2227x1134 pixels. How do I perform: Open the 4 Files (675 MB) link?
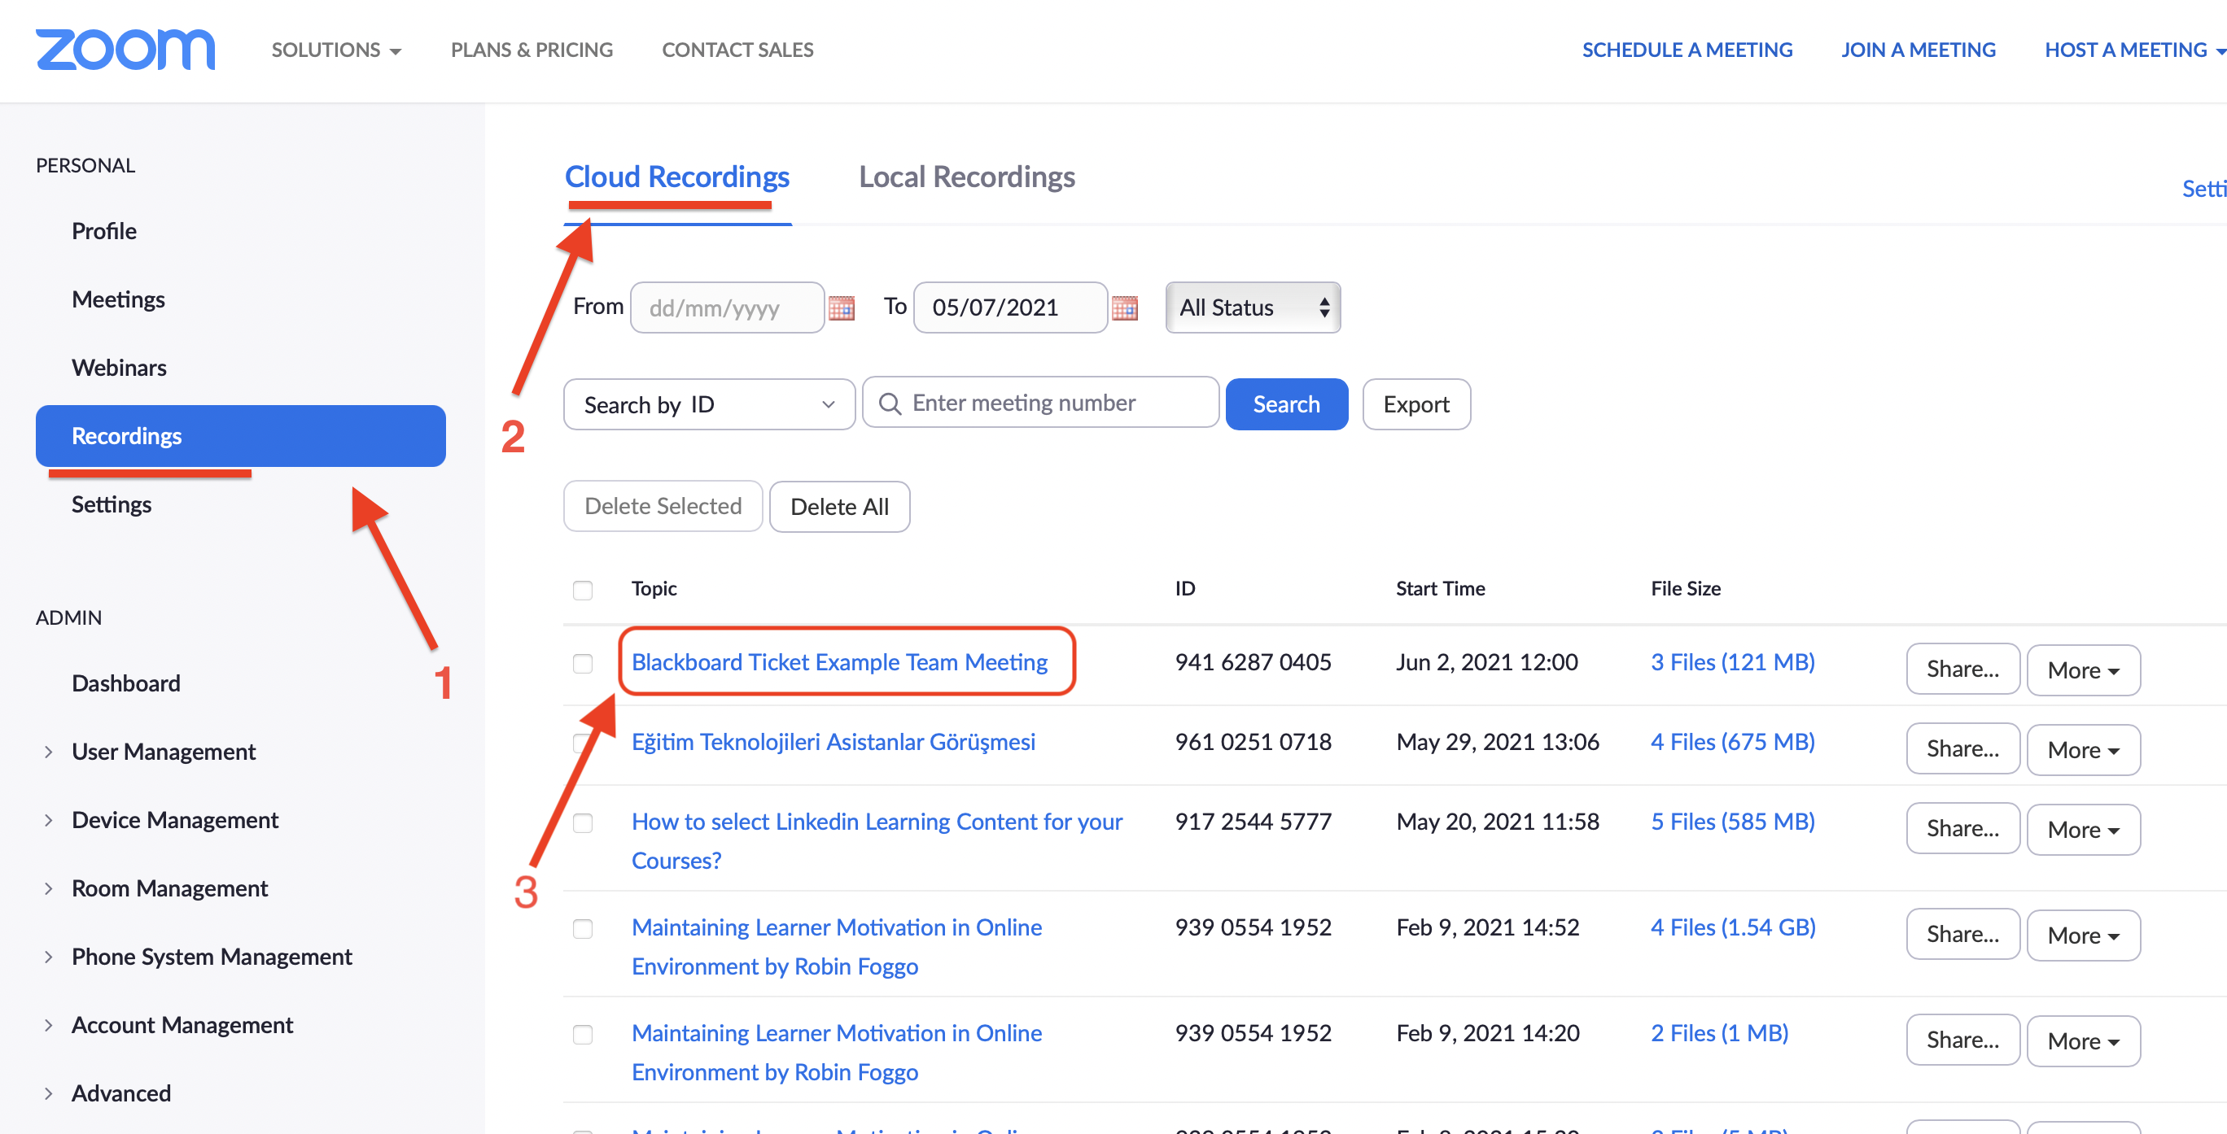[1732, 742]
